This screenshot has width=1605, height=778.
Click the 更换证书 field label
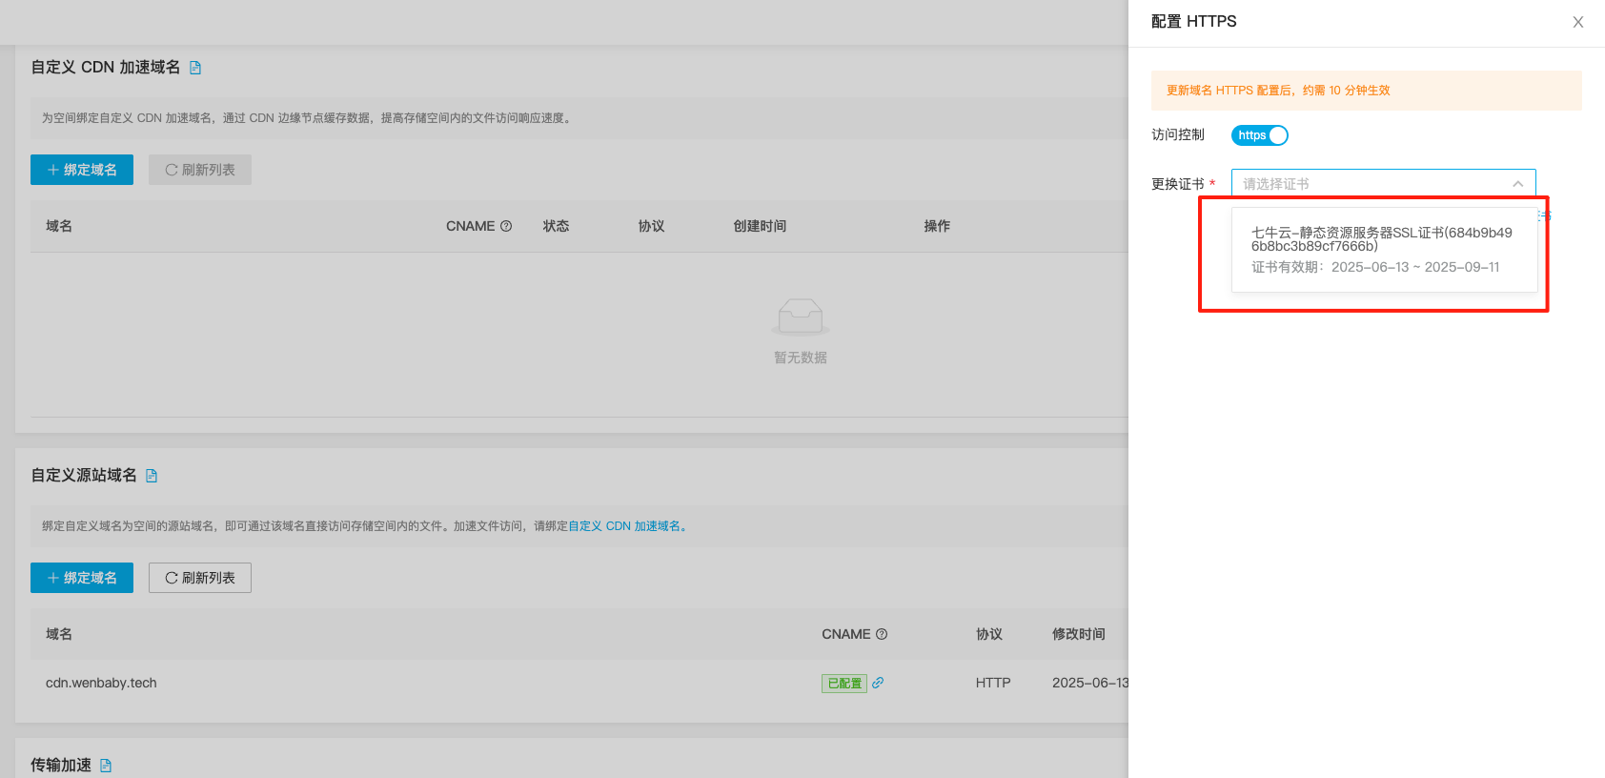1178,184
